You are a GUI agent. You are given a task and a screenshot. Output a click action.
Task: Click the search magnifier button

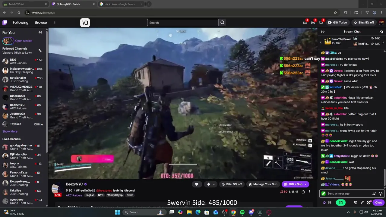tap(223, 23)
